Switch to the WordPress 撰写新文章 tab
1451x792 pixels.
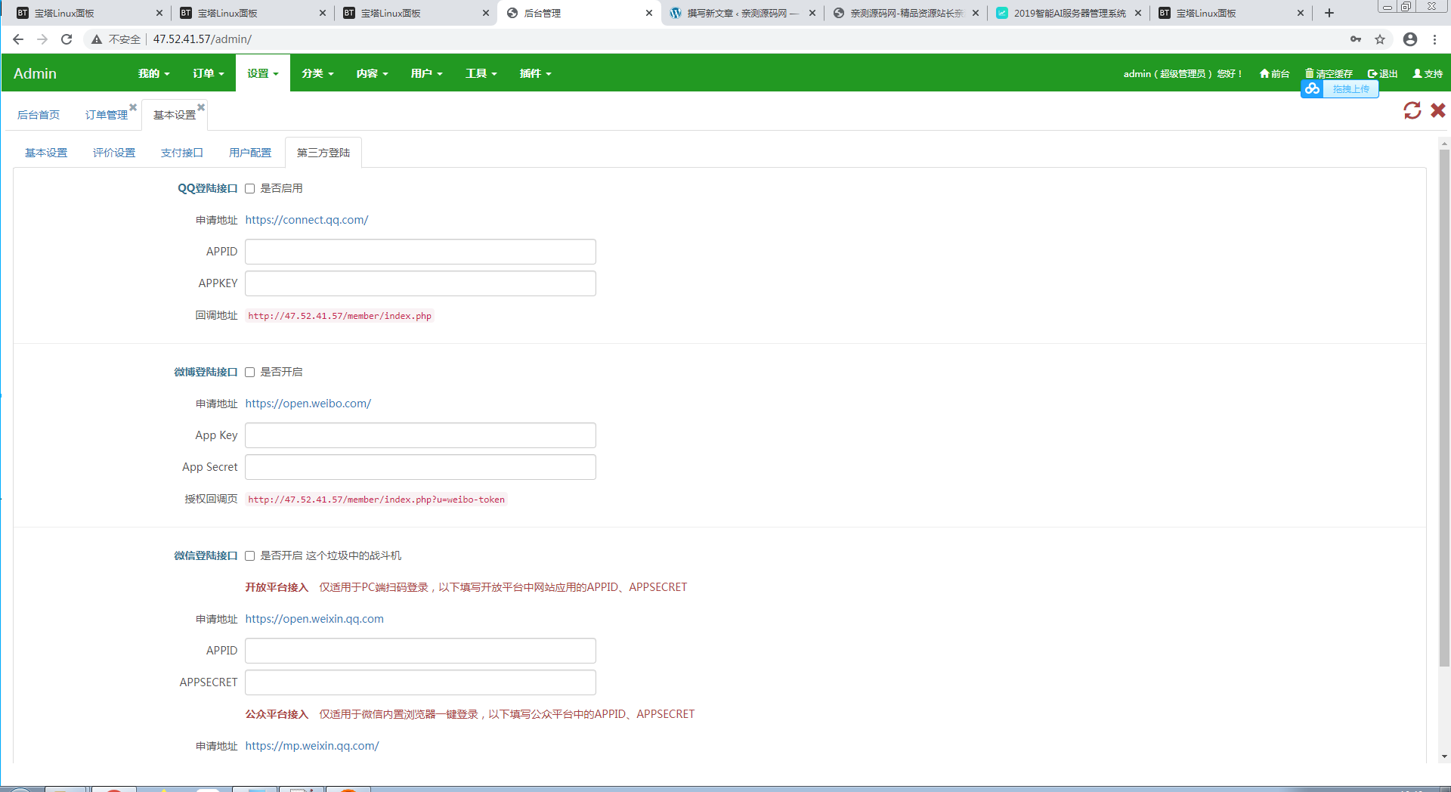(x=742, y=13)
